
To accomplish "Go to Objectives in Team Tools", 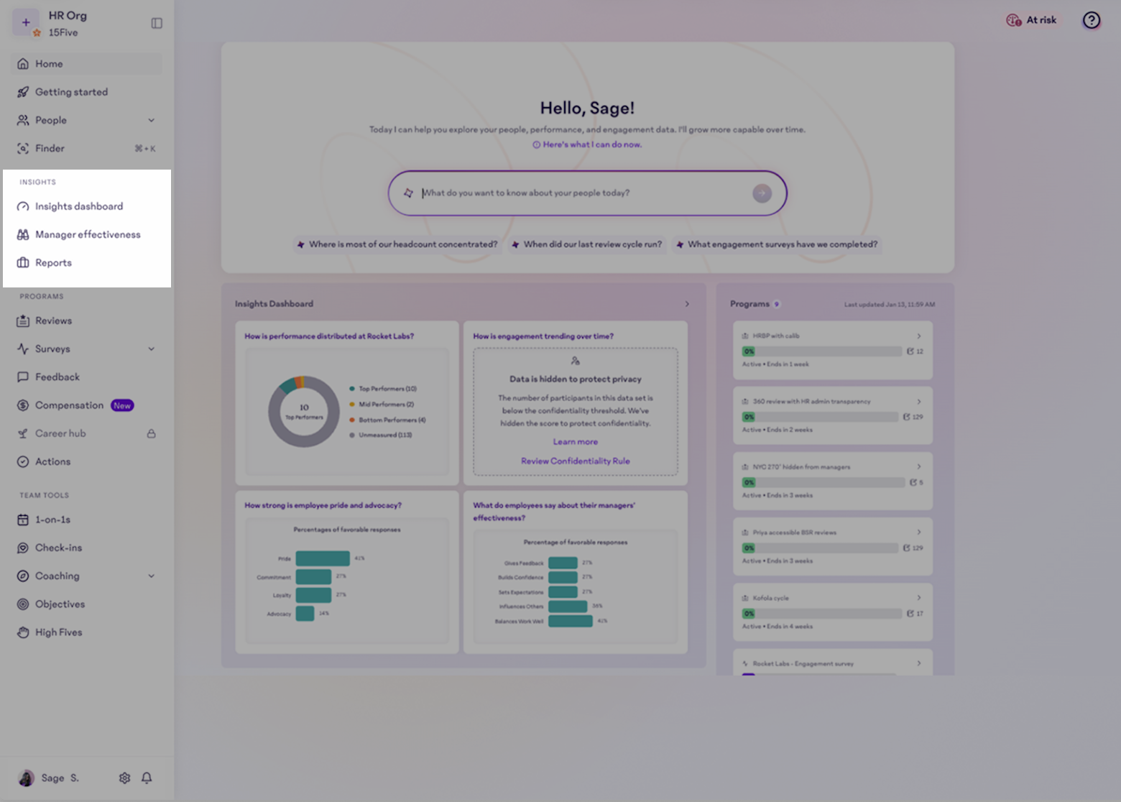I will 60,604.
